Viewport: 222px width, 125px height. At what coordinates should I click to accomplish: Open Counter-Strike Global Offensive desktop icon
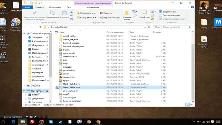click(204, 8)
